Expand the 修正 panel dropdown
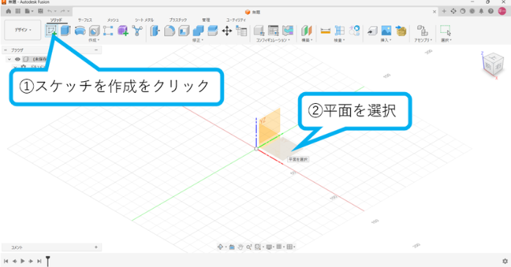Viewport: 511px width, 267px height. coord(198,40)
